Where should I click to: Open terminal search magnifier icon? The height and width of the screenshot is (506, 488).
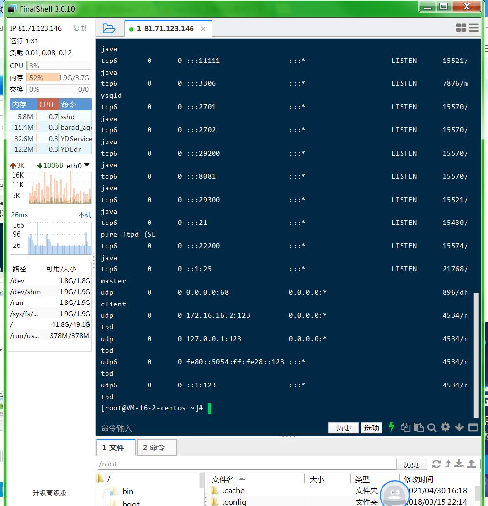coord(431,427)
